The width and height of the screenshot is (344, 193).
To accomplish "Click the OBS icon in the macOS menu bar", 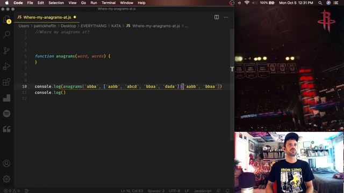I will 232,3.
